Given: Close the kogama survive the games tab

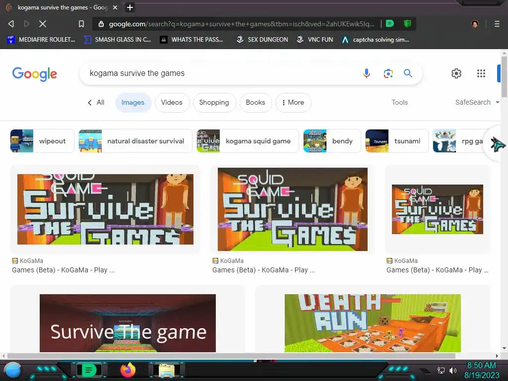Looking at the screenshot, I should (115, 7).
